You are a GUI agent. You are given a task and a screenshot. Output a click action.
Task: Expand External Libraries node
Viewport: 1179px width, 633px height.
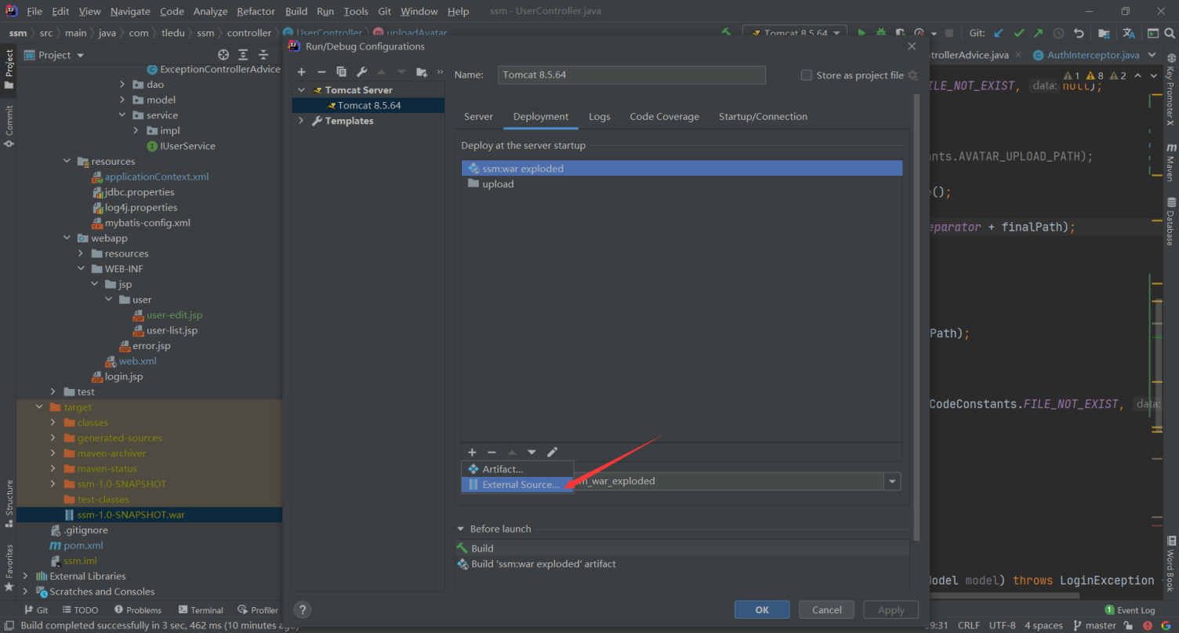tap(26, 576)
